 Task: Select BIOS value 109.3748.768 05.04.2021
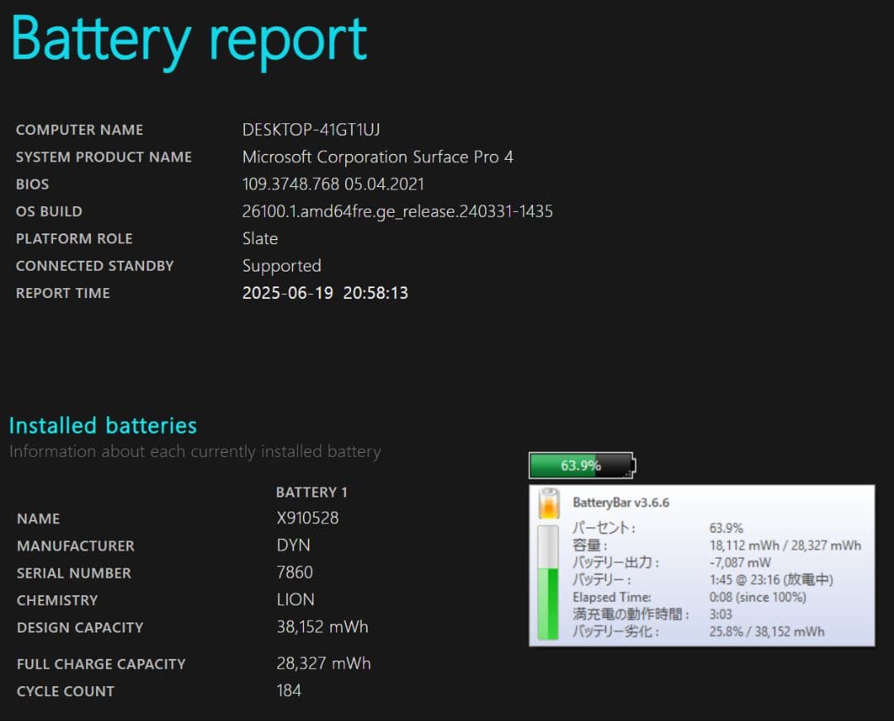pos(333,184)
